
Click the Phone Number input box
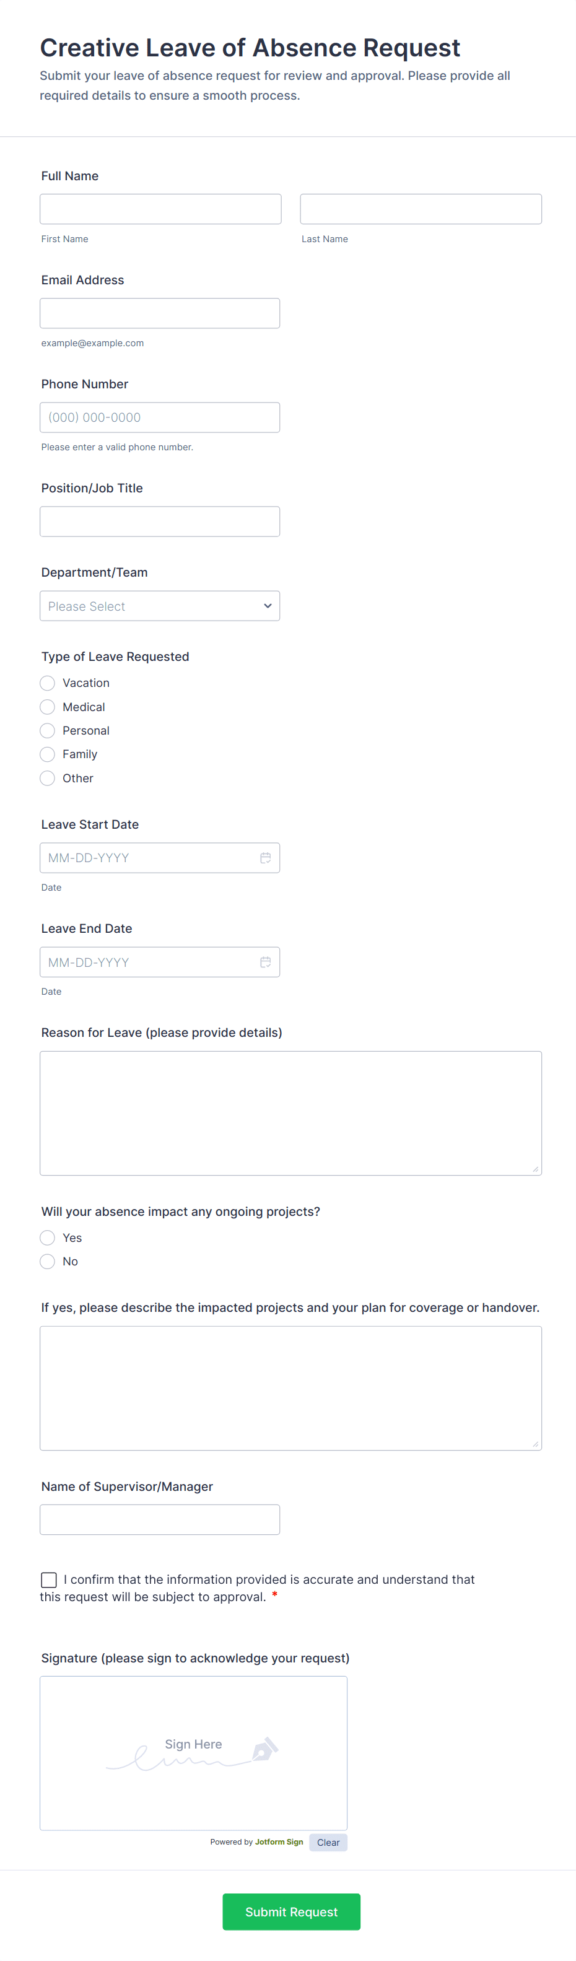pos(160,417)
